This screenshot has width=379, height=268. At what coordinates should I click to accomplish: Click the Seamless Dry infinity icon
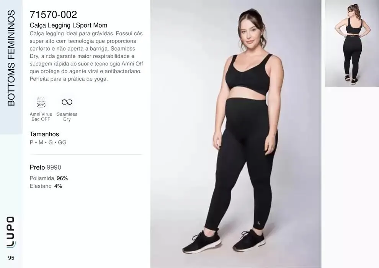pyautogui.click(x=67, y=102)
